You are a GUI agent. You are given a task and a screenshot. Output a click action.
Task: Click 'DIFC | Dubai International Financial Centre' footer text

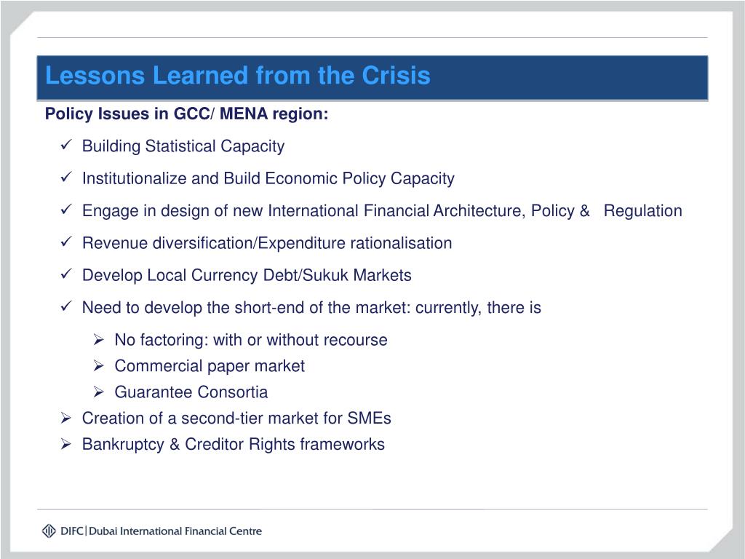[x=161, y=531]
